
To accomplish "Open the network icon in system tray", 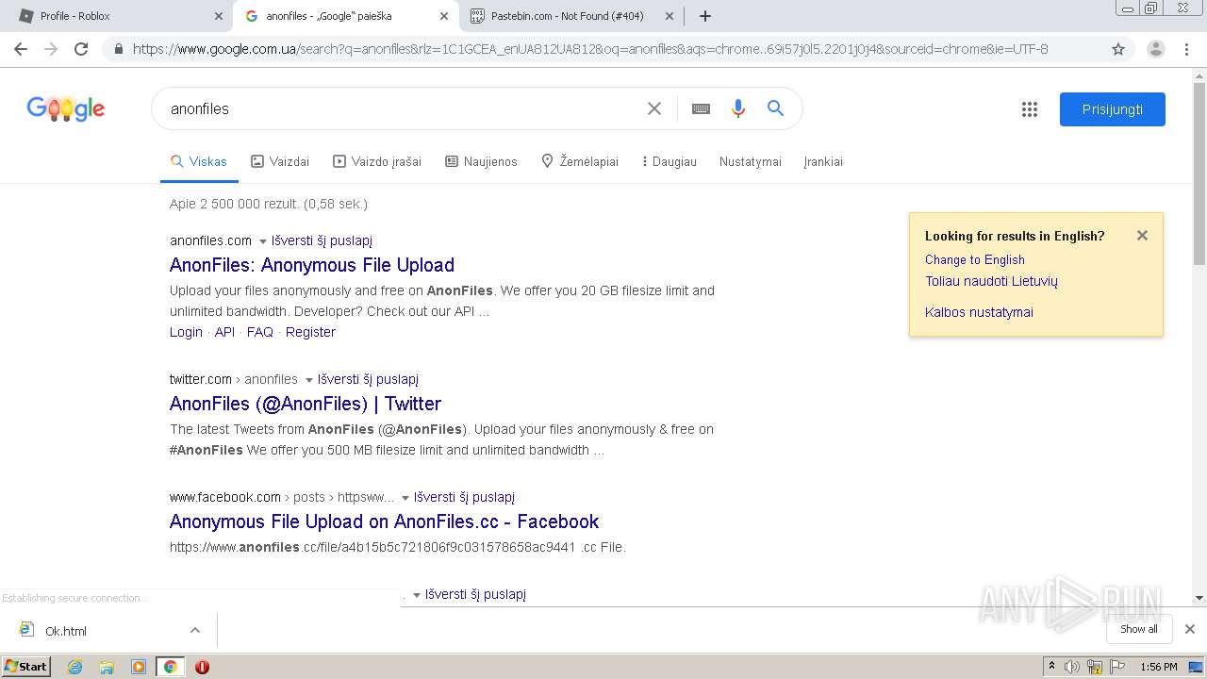I will click(1095, 667).
